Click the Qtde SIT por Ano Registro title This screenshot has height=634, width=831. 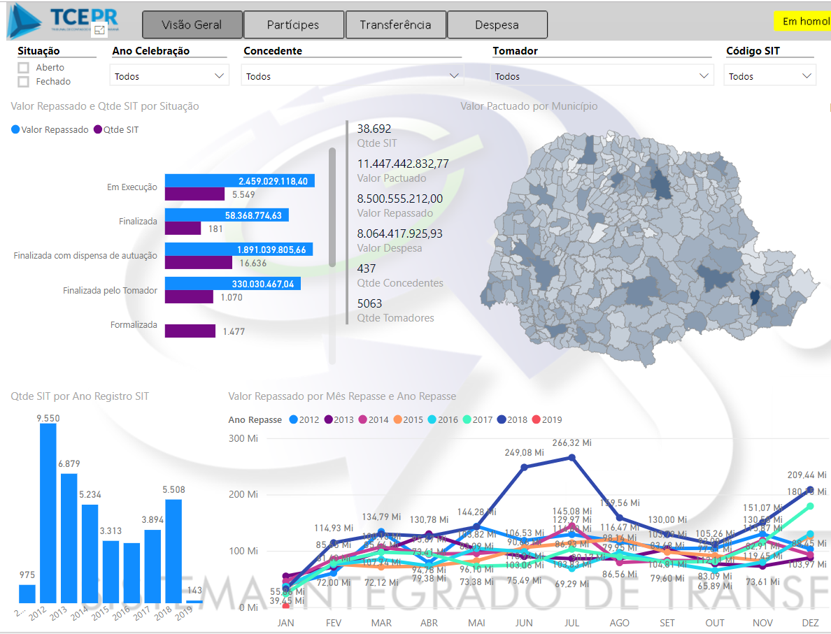coord(80,396)
